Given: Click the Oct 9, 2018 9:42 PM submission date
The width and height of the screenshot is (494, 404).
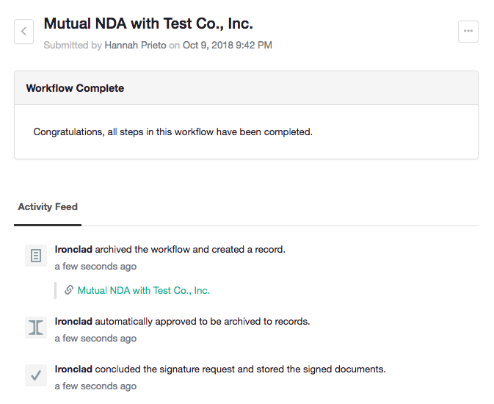Looking at the screenshot, I should click(x=227, y=45).
